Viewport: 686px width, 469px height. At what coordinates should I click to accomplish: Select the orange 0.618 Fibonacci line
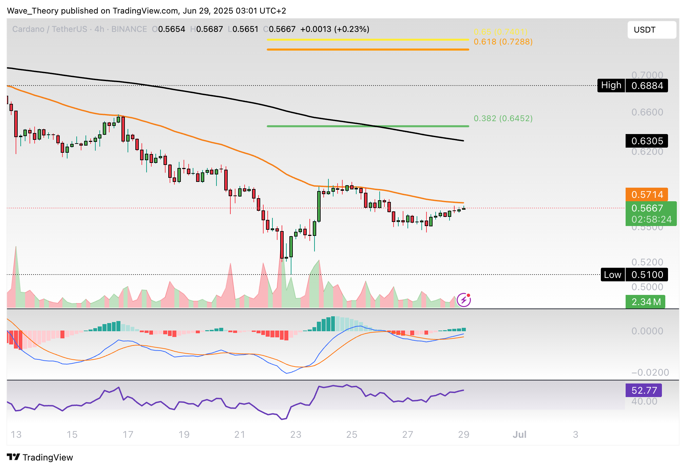(x=368, y=50)
